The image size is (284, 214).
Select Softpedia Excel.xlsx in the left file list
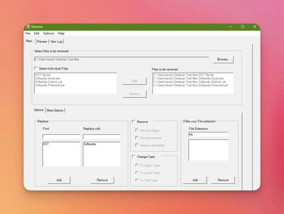(47, 79)
